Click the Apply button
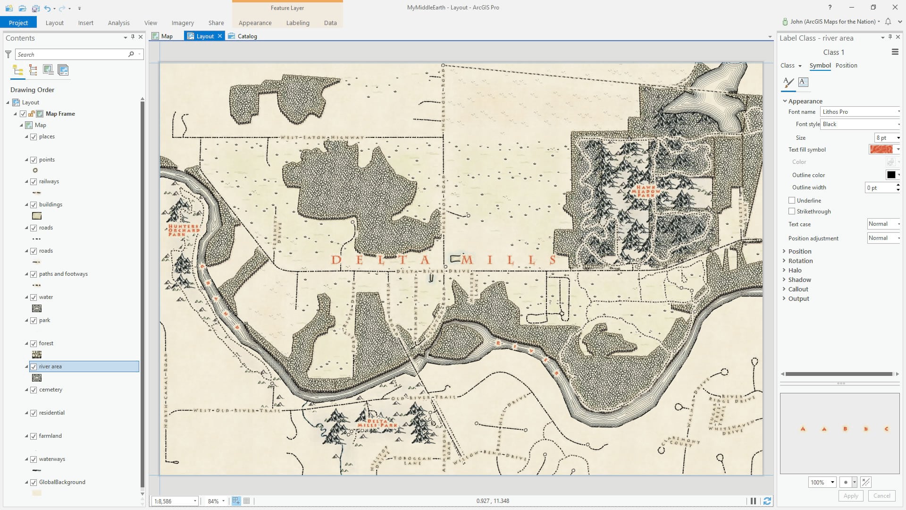906x510 pixels. pos(850,496)
